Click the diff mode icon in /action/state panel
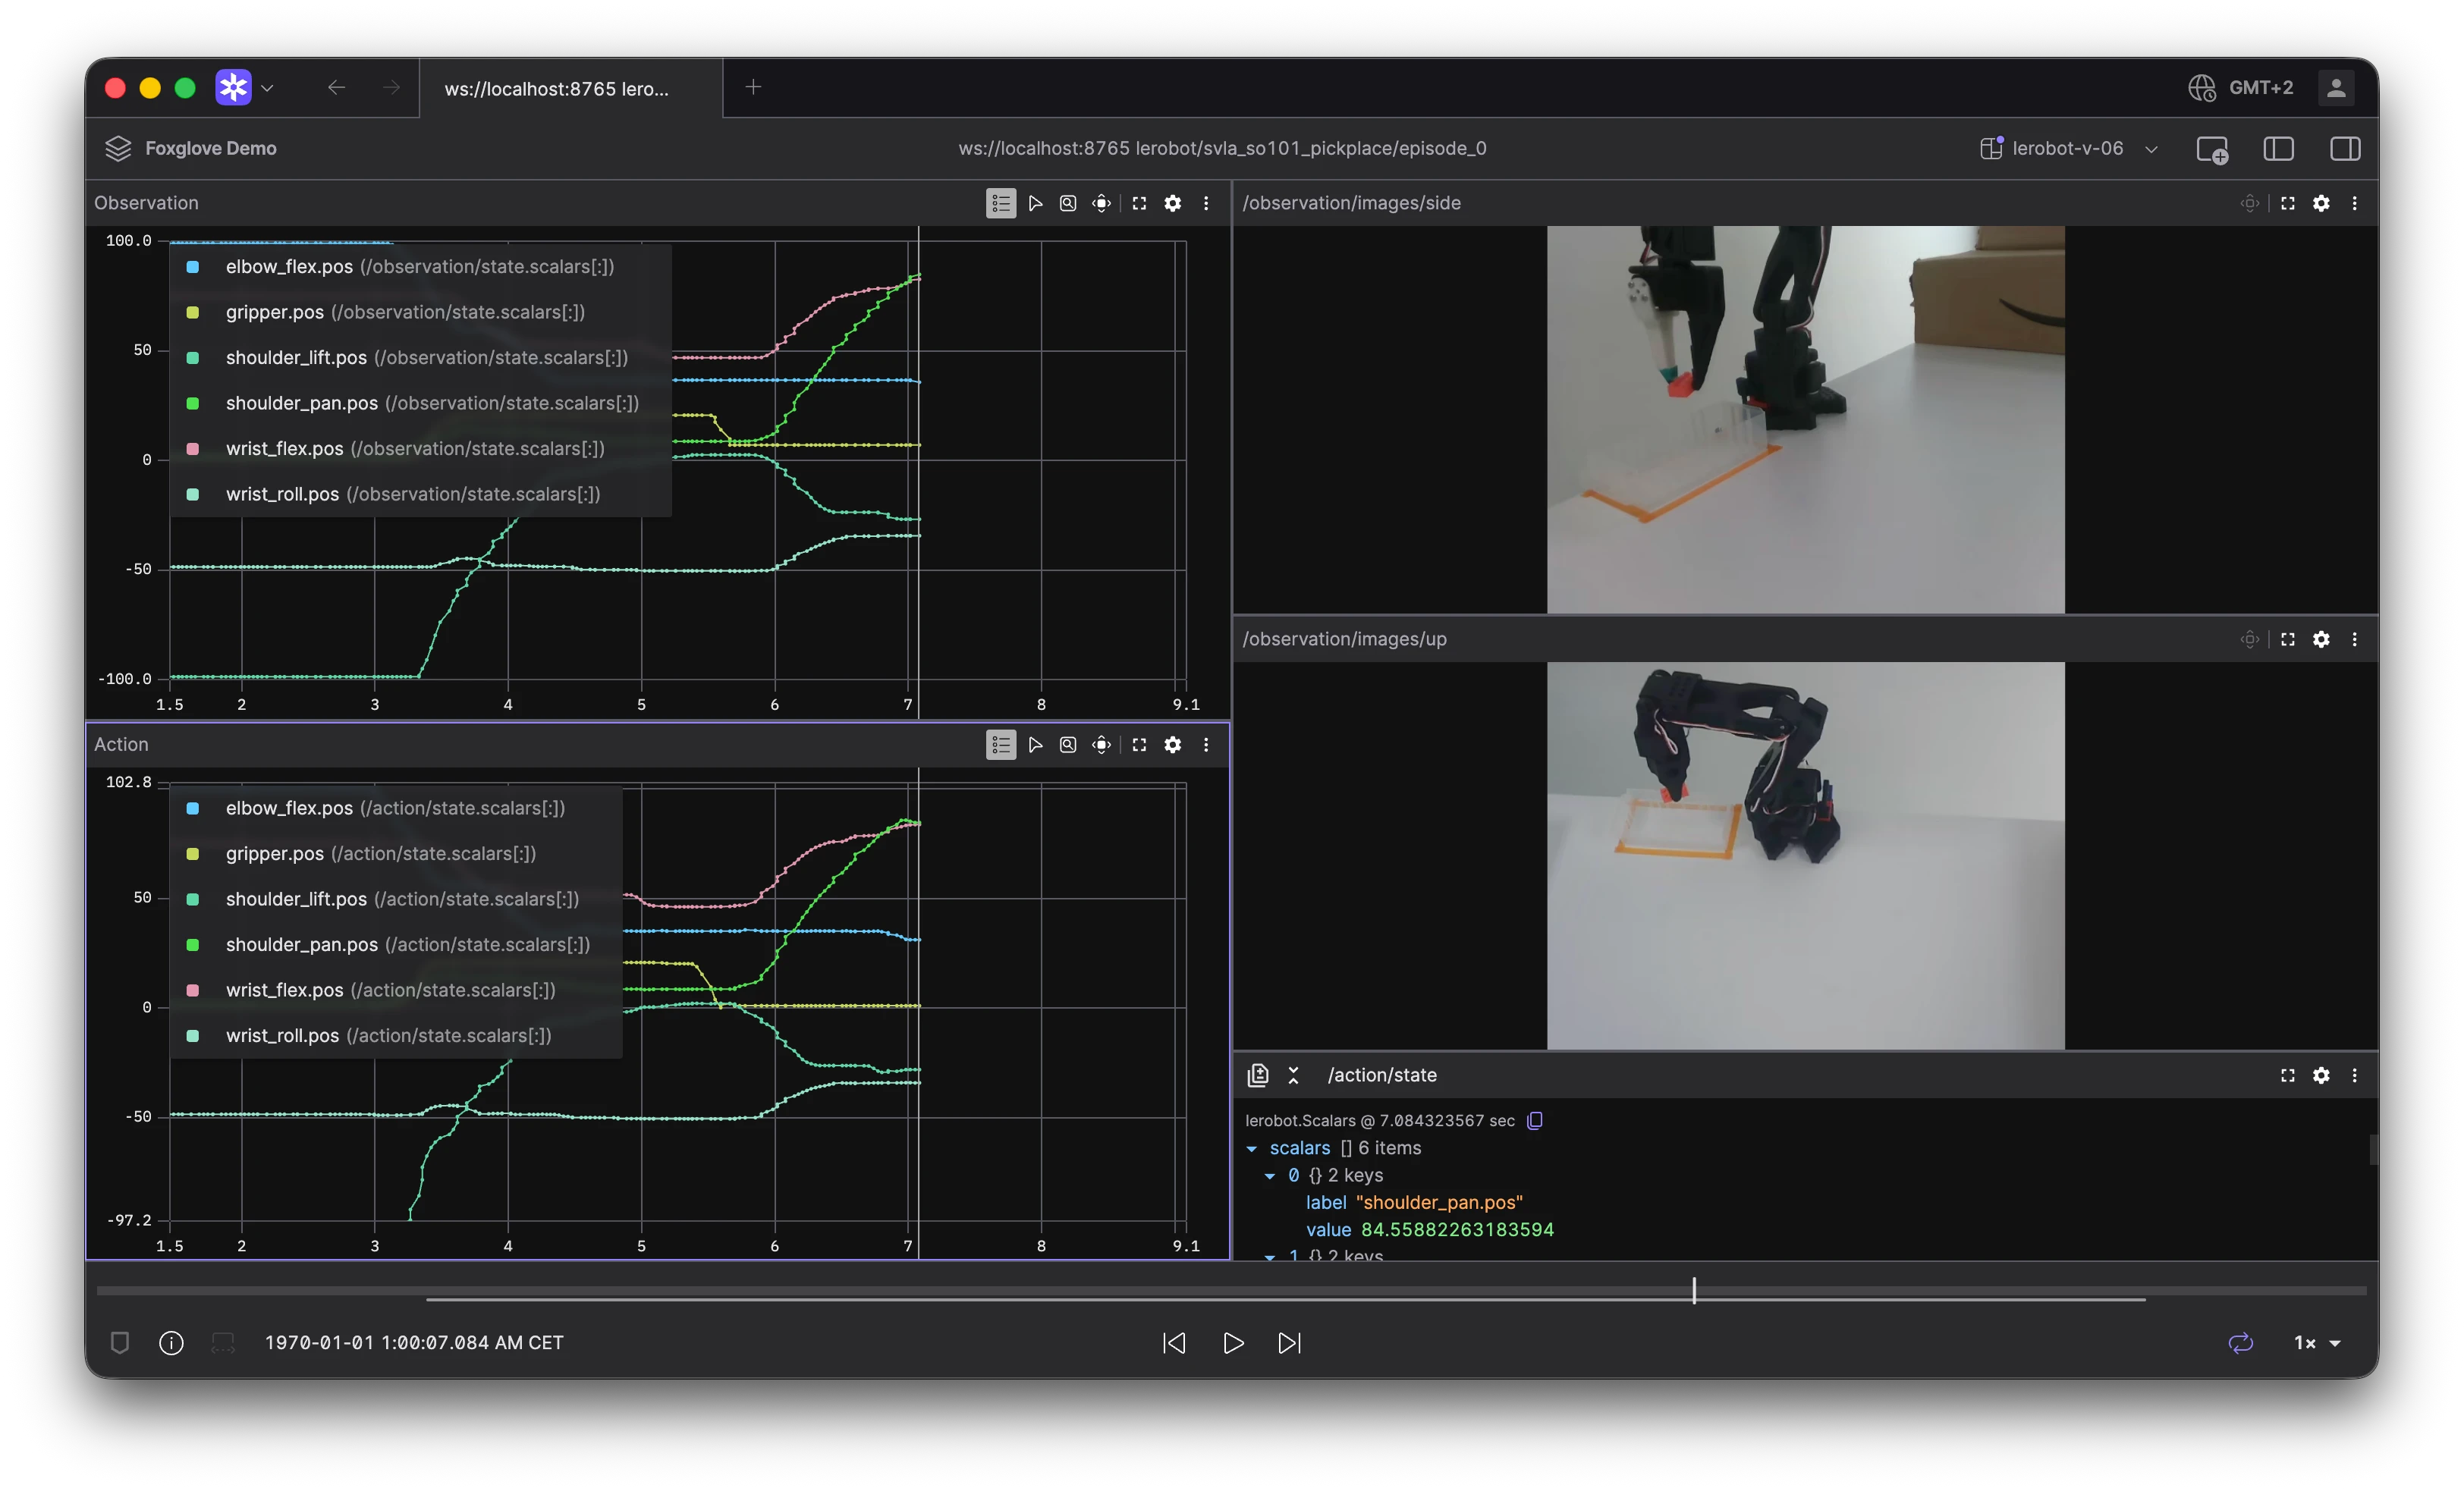 pyautogui.click(x=1258, y=1075)
